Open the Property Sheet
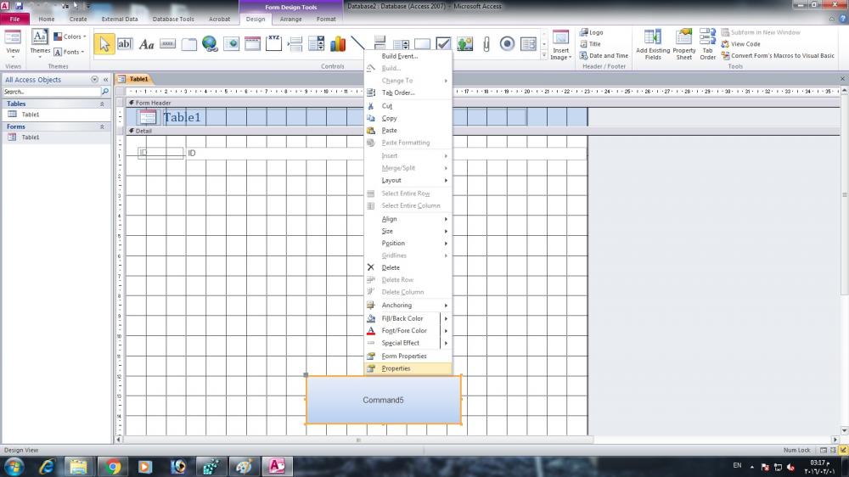The image size is (849, 477). 683,44
